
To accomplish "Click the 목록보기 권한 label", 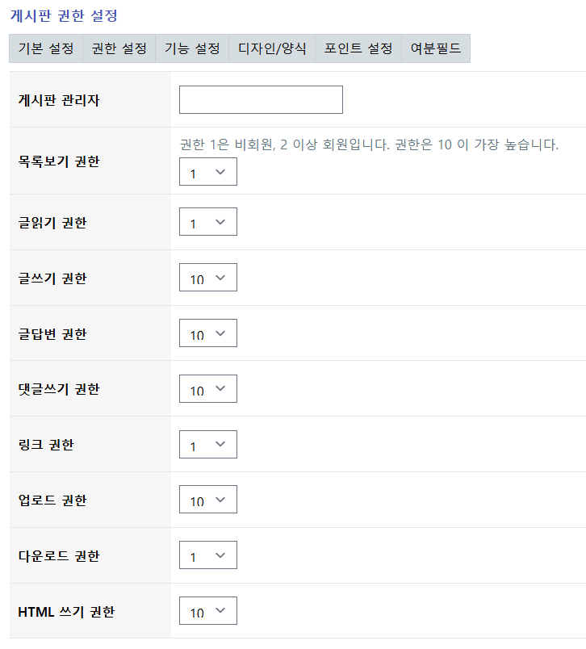I will pyautogui.click(x=59, y=161).
